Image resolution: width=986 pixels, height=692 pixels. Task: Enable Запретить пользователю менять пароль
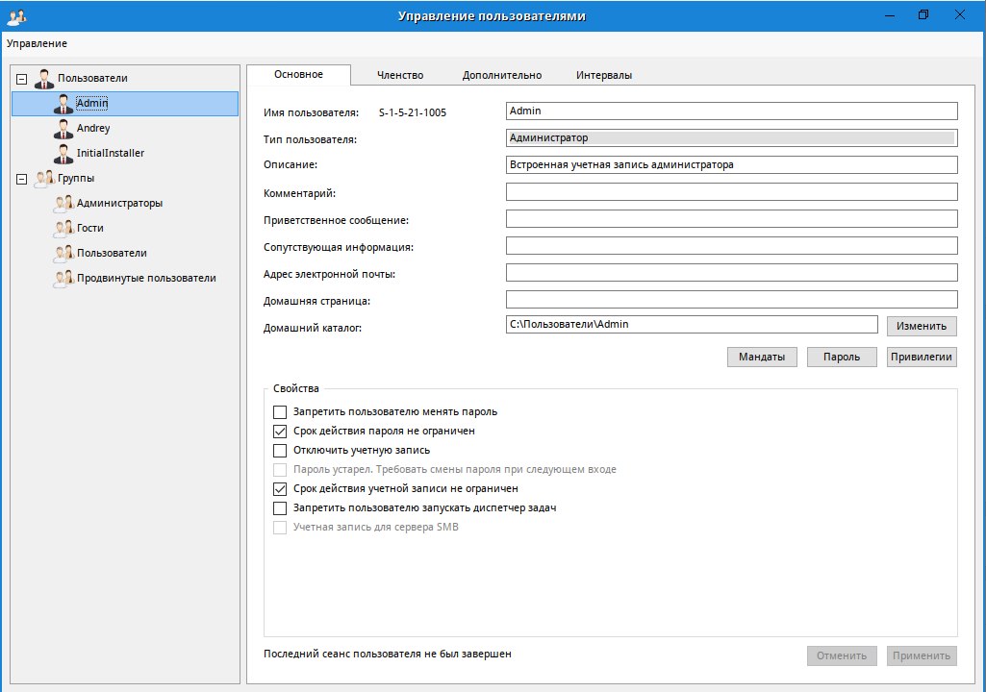280,412
